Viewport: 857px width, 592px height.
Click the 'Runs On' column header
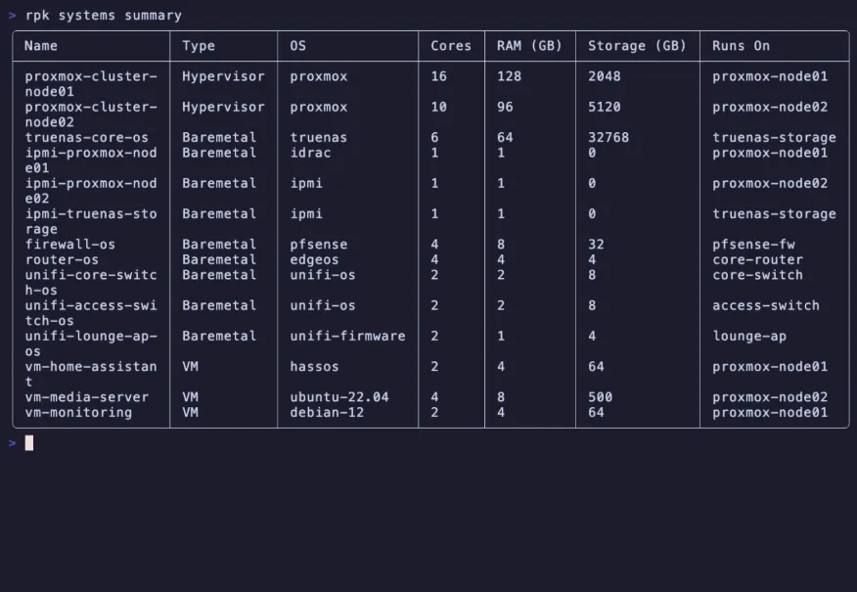point(741,46)
